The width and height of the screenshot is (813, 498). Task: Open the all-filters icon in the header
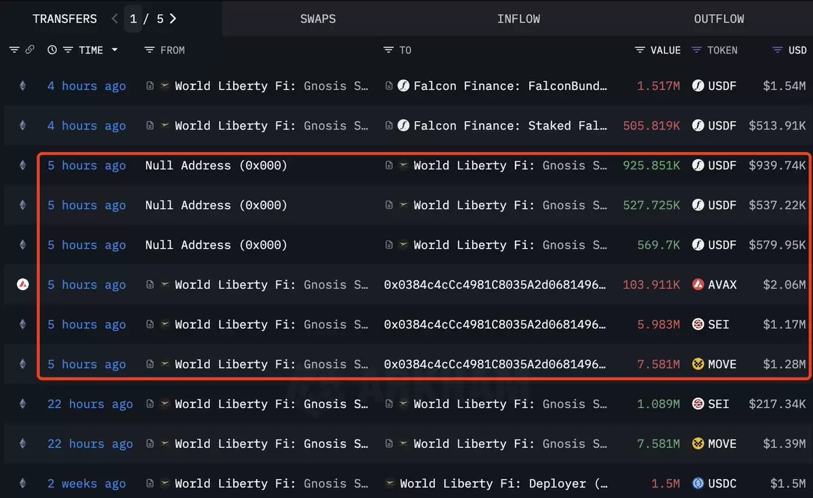(x=14, y=50)
